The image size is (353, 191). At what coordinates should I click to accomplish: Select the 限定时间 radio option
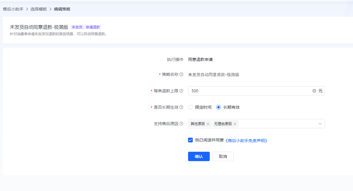pyautogui.click(x=190, y=107)
